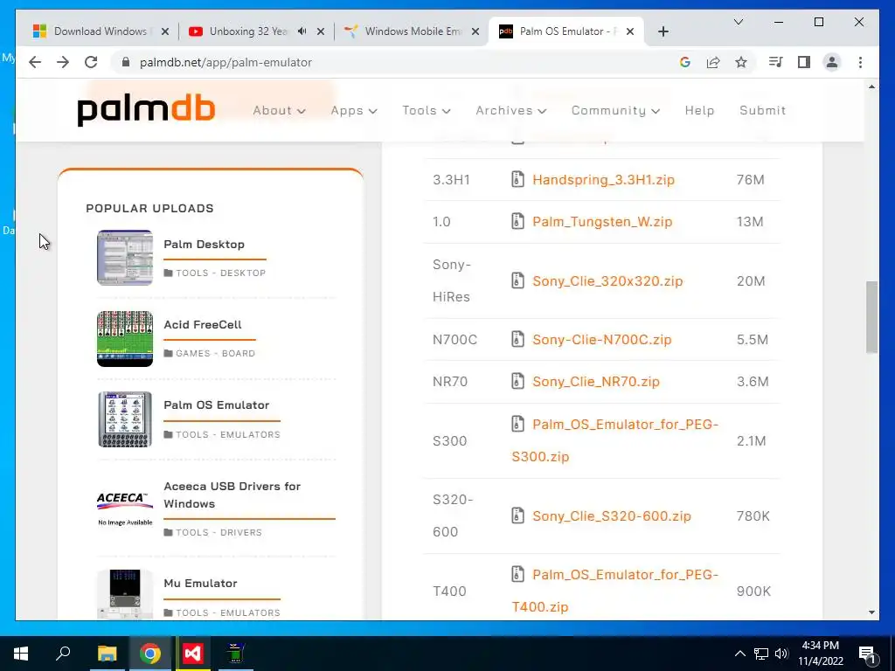Bookmark this page with star icon

click(741, 62)
